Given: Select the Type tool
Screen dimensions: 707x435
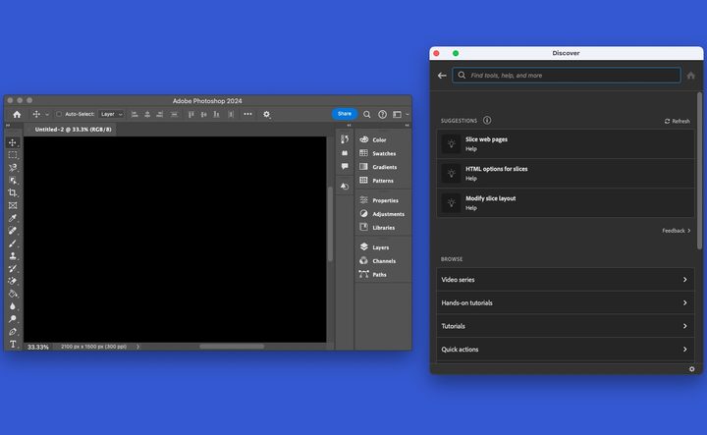Looking at the screenshot, I should pos(13,344).
